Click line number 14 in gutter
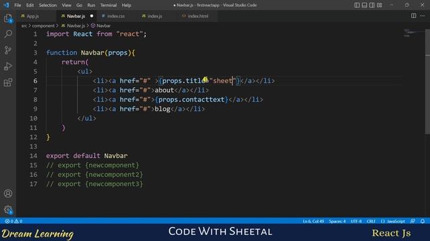 [34, 156]
